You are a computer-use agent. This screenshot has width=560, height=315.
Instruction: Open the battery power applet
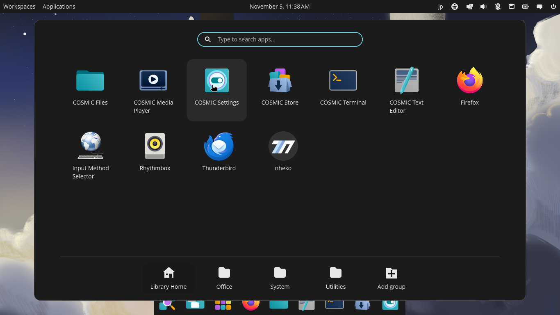[x=526, y=7]
